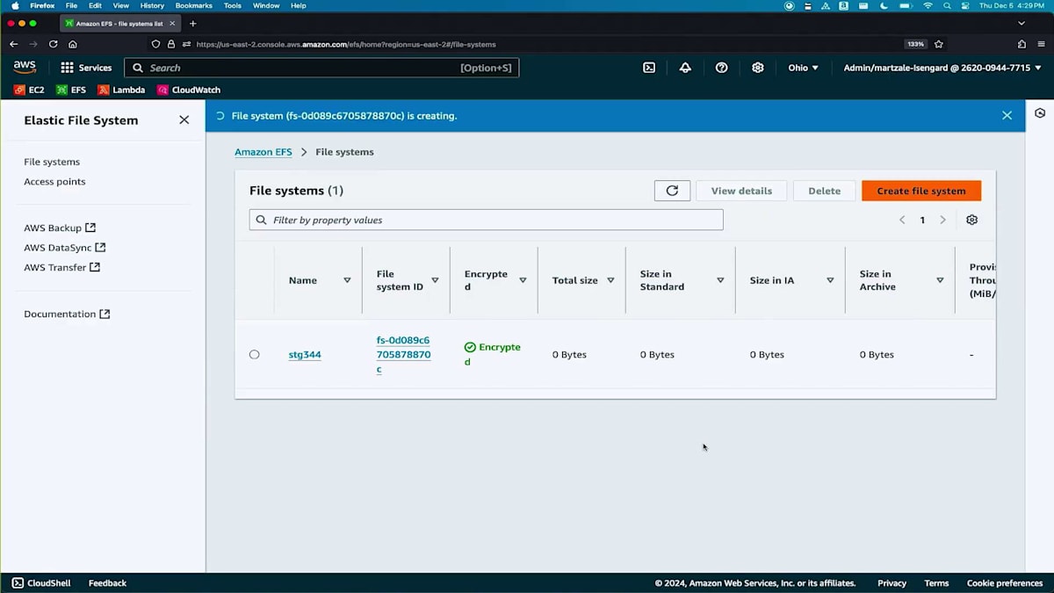Open the Services grid menu
1054x593 pixels.
[x=86, y=68]
